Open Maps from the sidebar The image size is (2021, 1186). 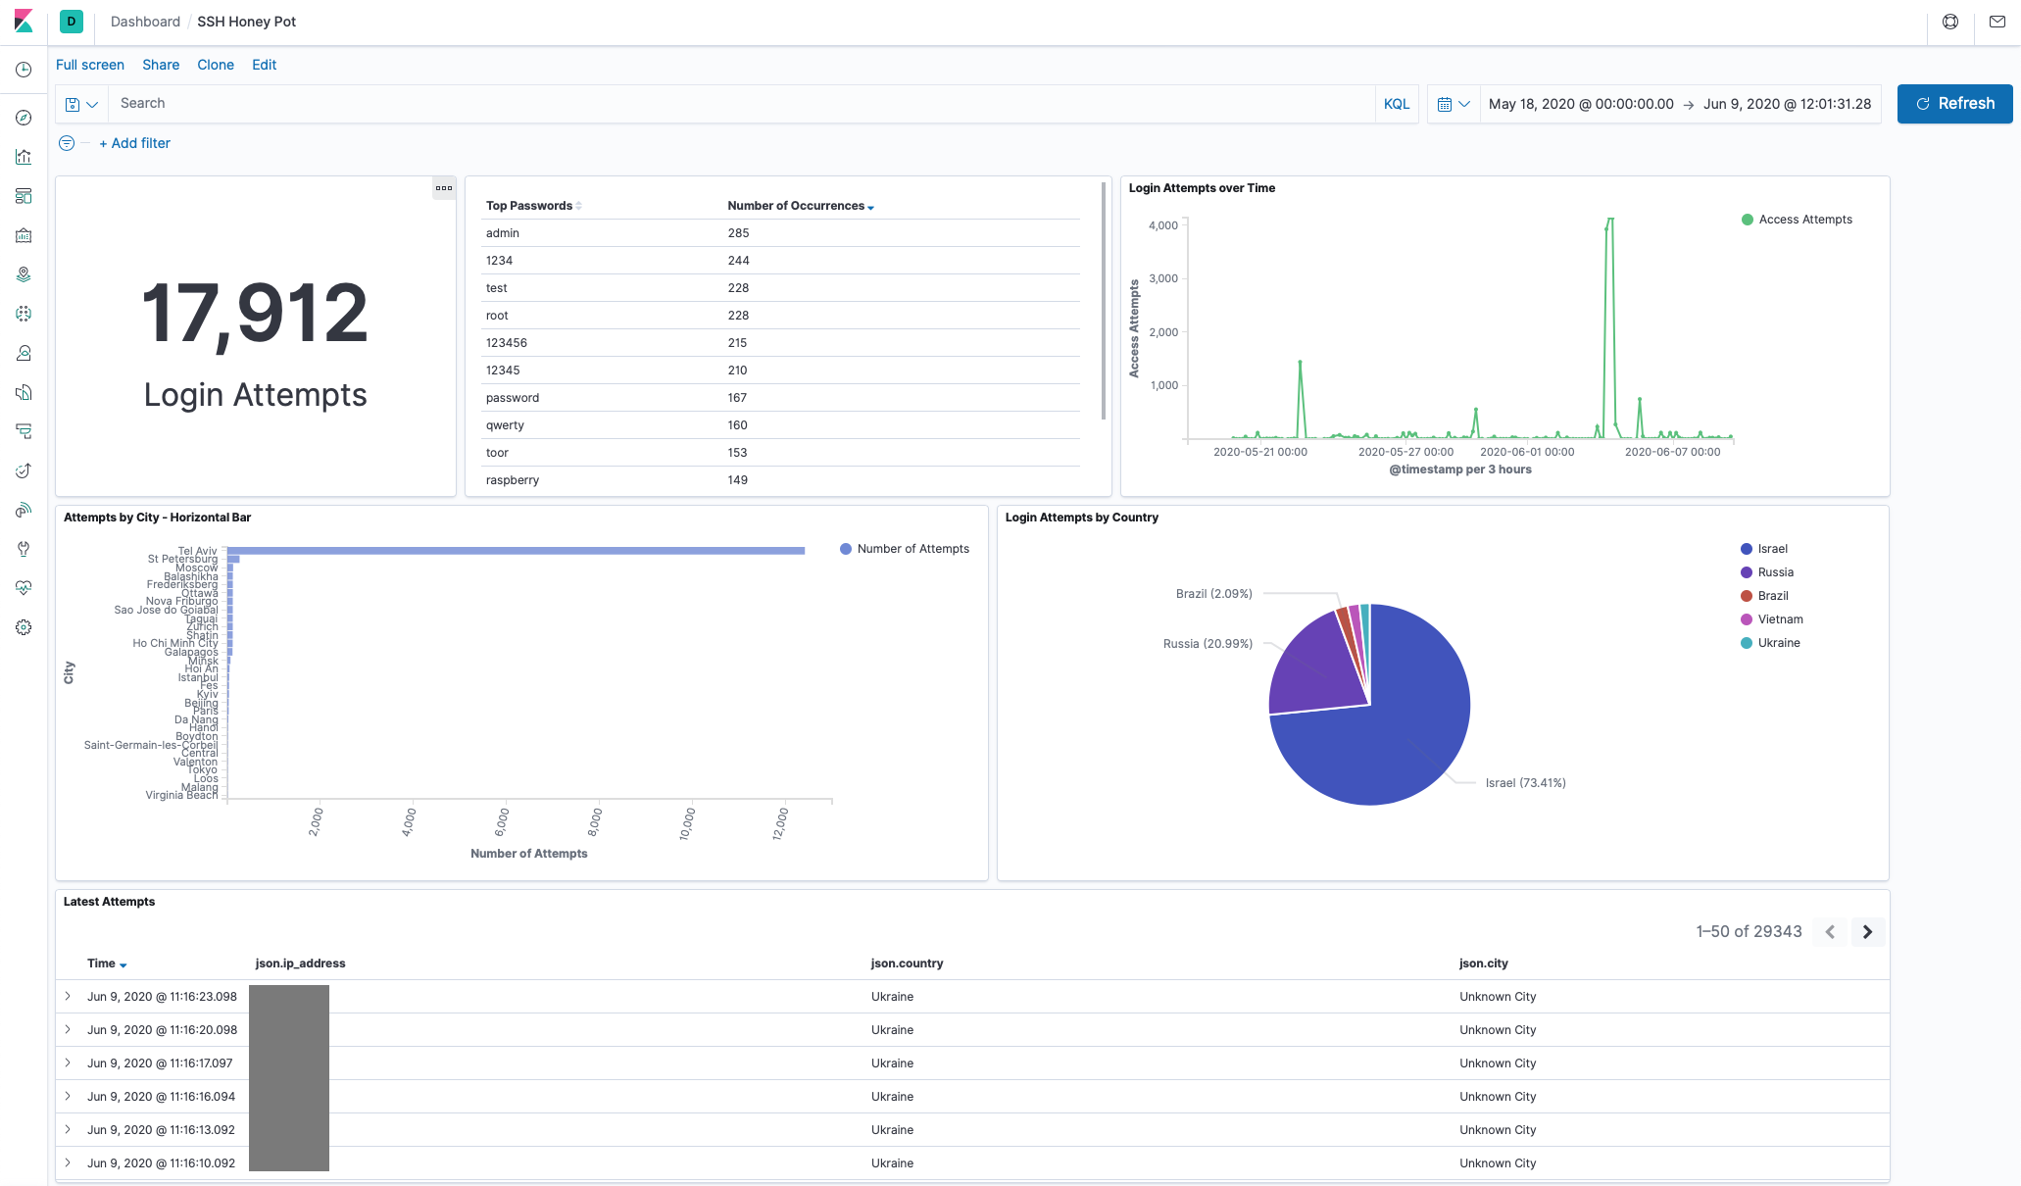[x=24, y=274]
